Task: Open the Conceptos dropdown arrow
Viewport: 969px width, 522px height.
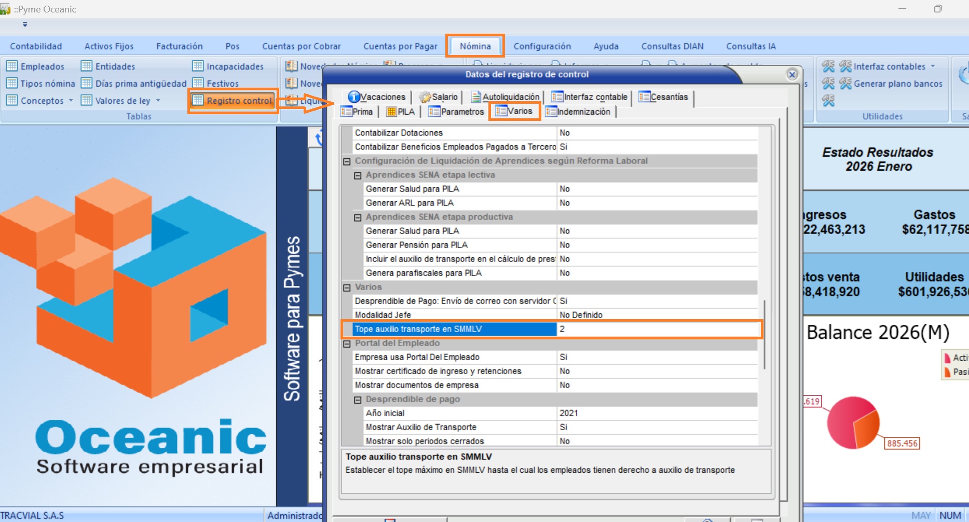Action: point(71,101)
